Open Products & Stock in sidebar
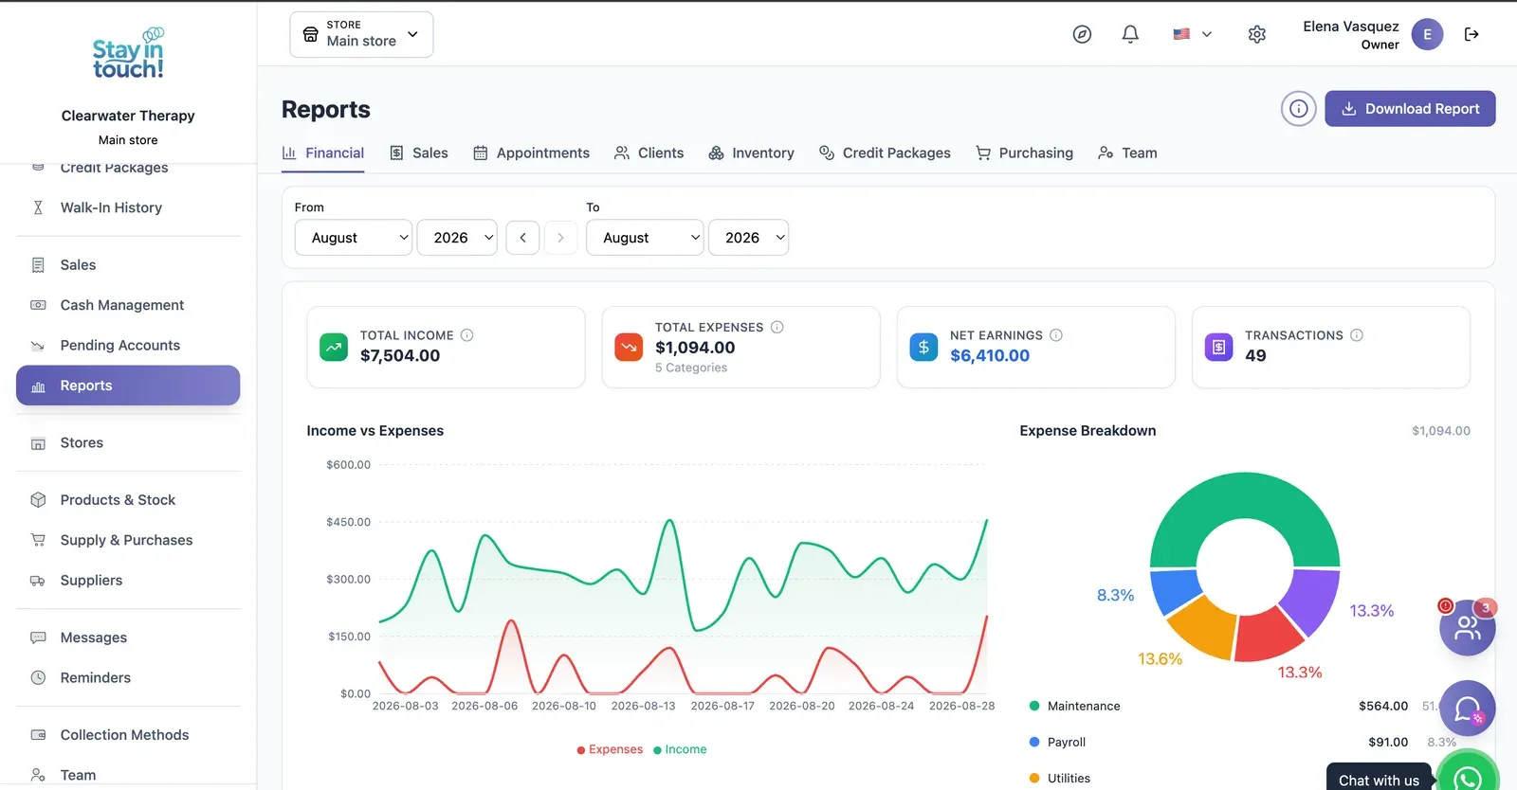Image resolution: width=1517 pixels, height=790 pixels. pos(128,500)
